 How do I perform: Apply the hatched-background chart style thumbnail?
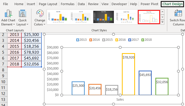[x=81, y=17]
